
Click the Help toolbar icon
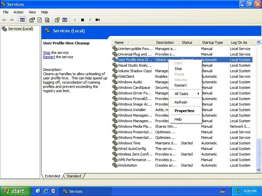point(57,20)
